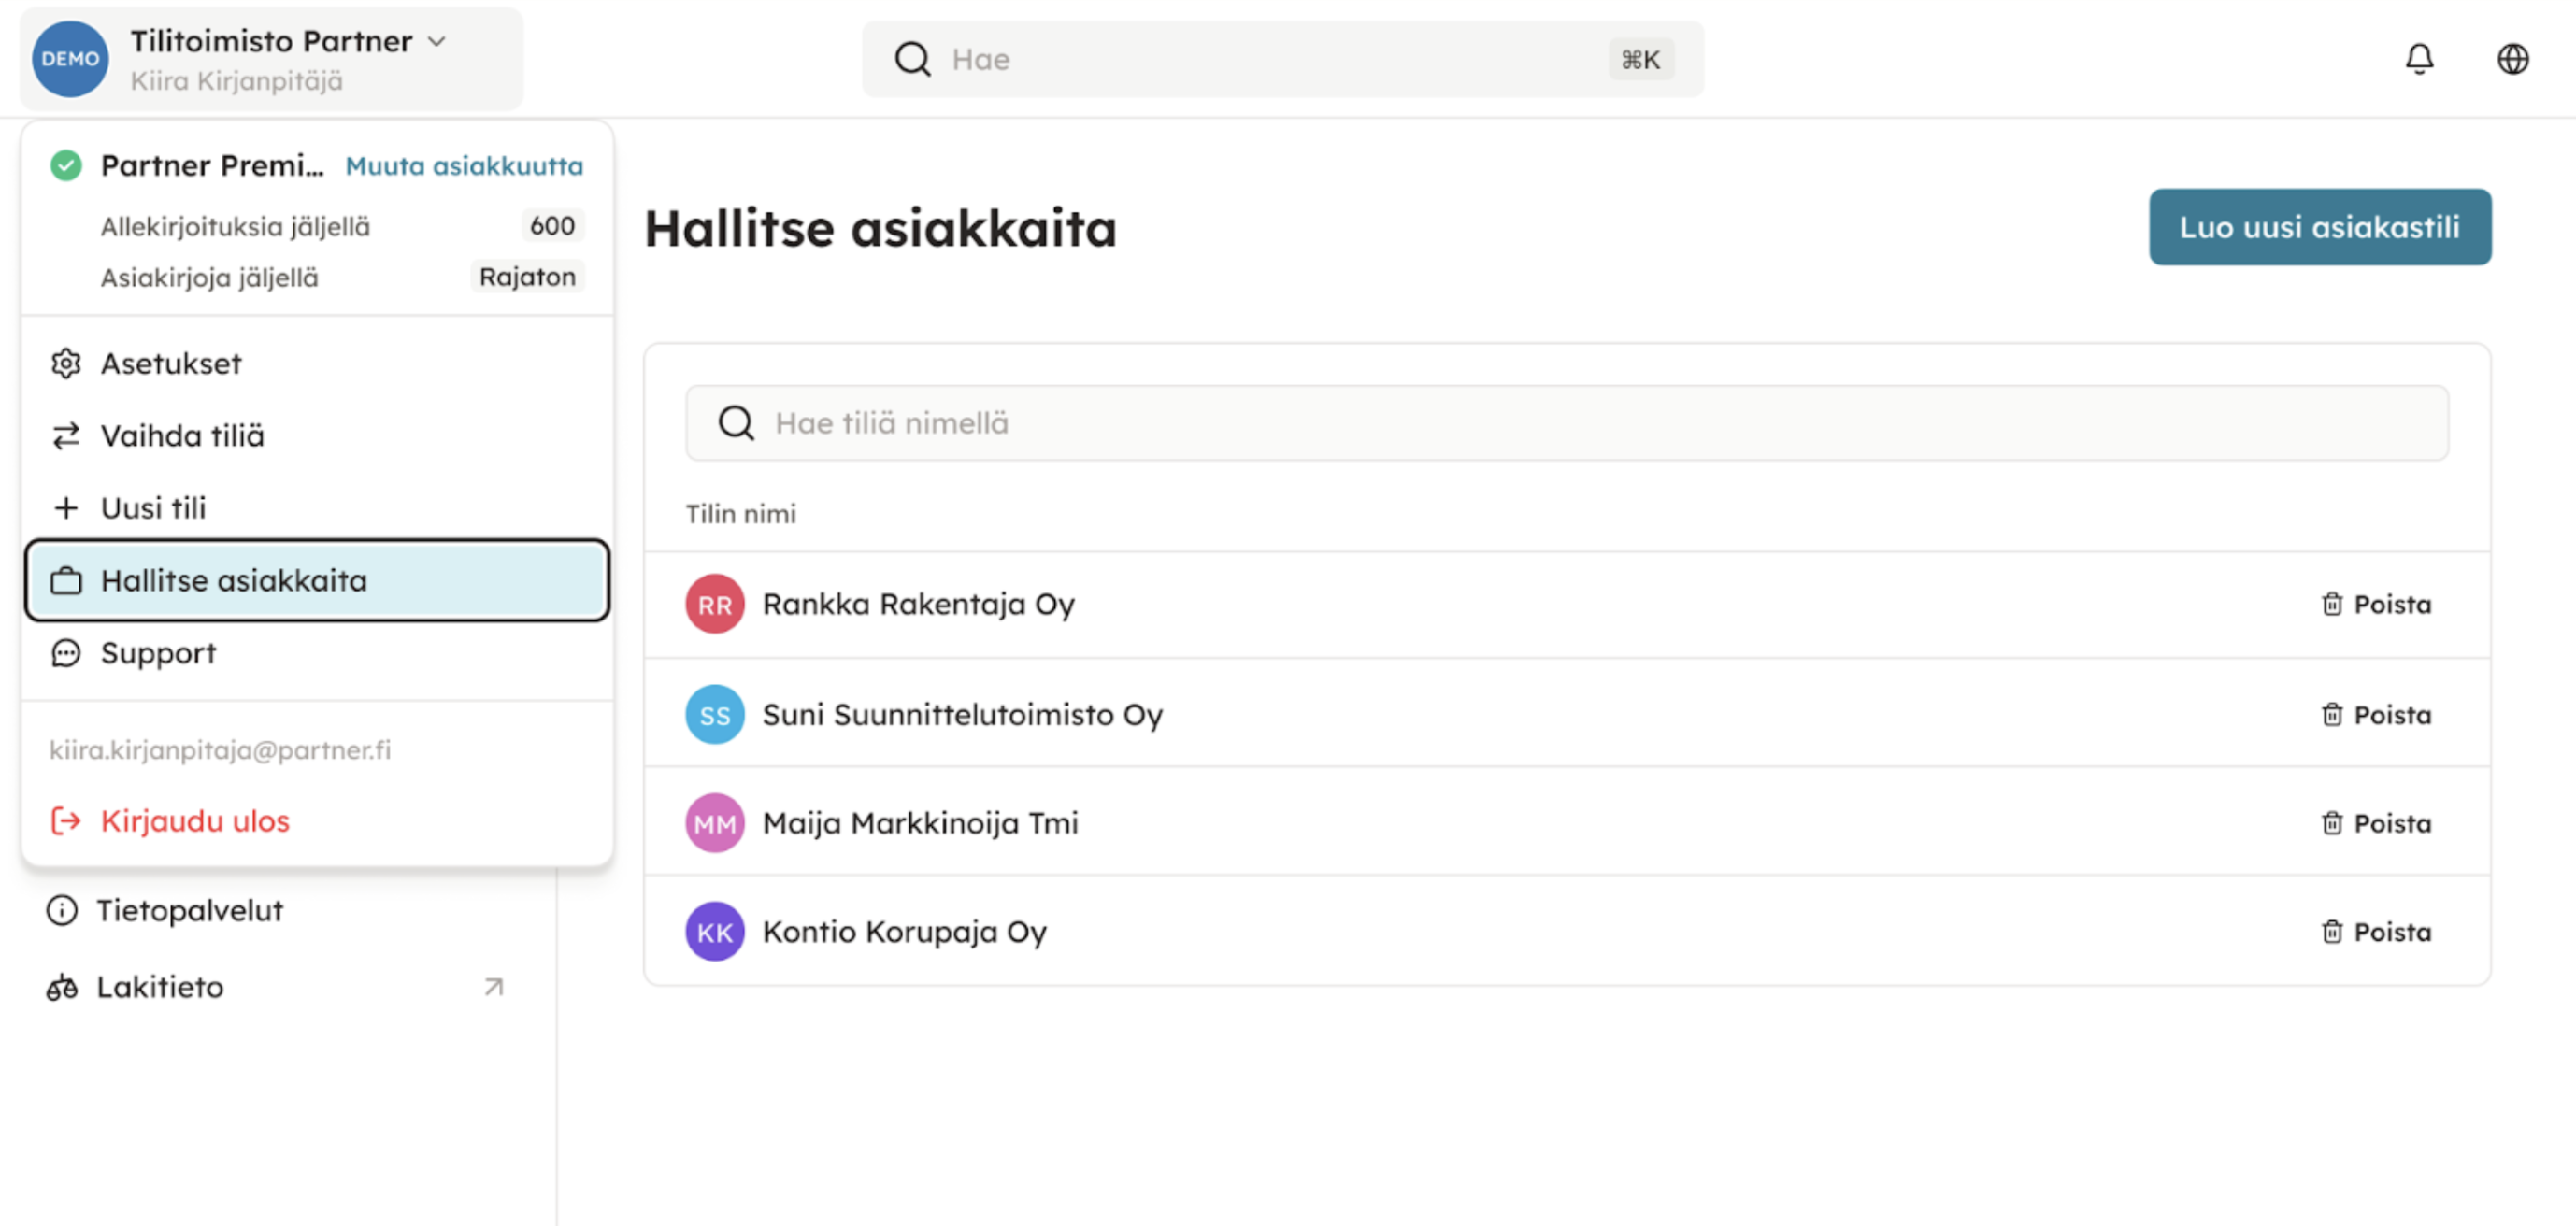This screenshot has height=1226, width=2576.
Task: Open Lakitieto external link arrow
Action: (493, 987)
